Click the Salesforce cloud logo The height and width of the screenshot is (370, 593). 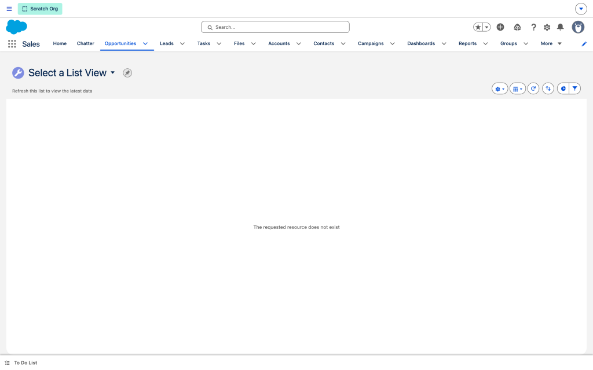coord(17,27)
